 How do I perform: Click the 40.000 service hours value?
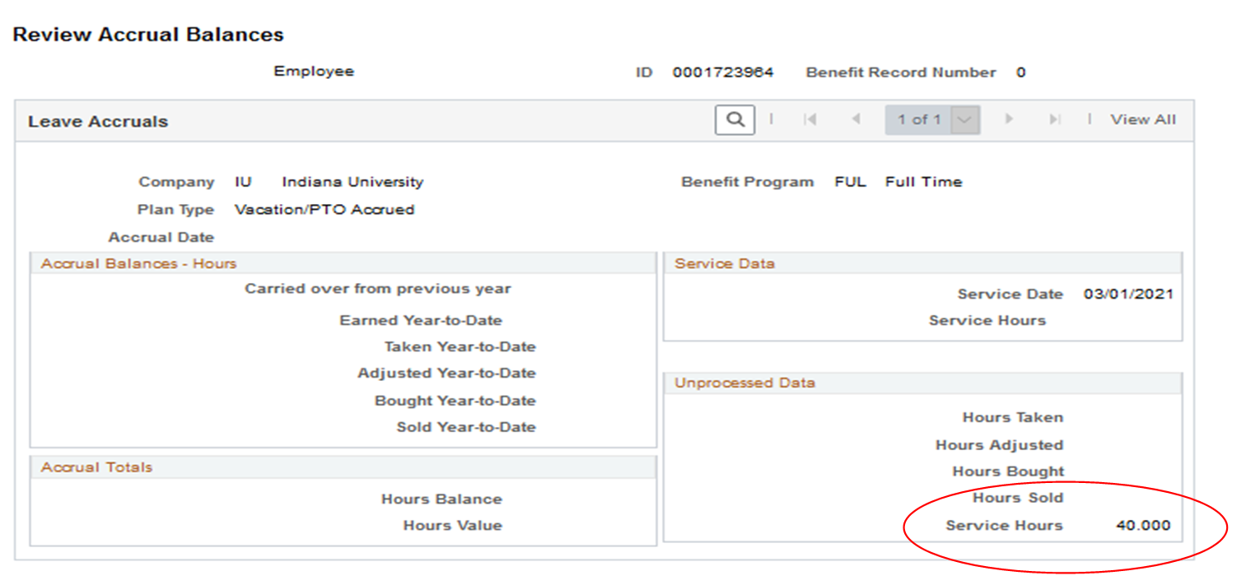click(x=1143, y=526)
